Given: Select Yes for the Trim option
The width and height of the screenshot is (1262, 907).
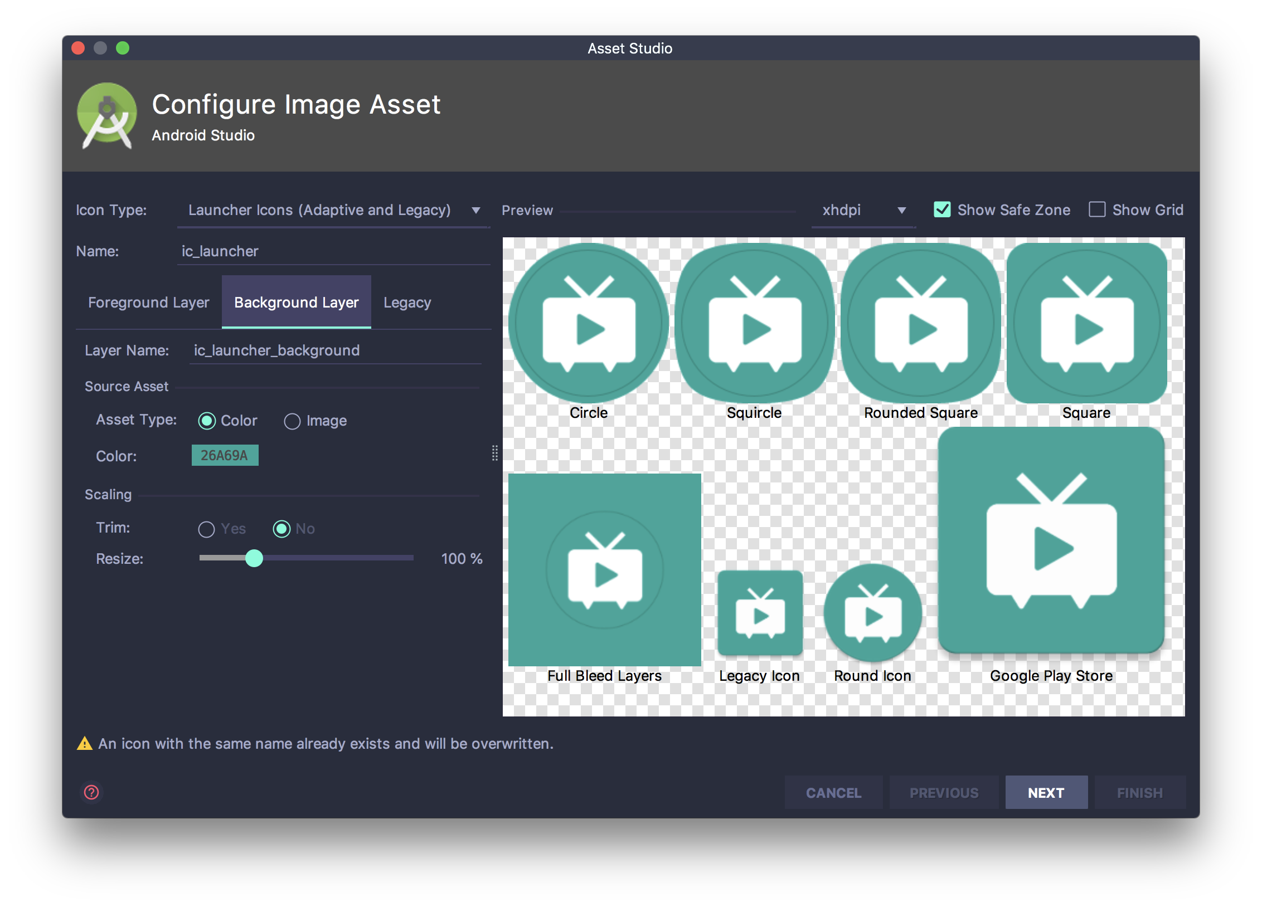Looking at the screenshot, I should coord(206,529).
